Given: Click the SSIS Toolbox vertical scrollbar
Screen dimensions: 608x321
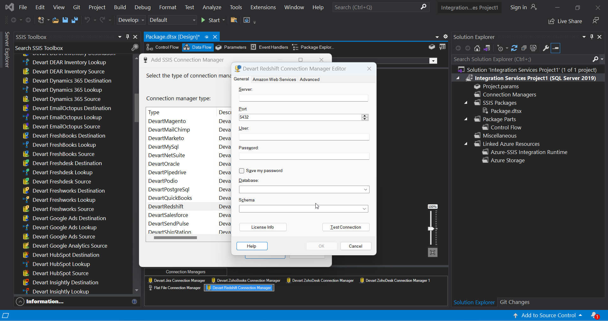Looking at the screenshot, I should pyautogui.click(x=136, y=108).
